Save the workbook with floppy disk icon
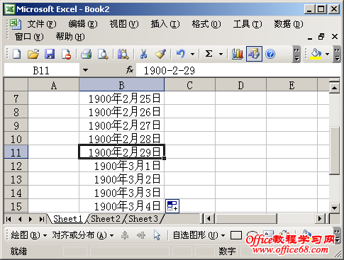 (50, 54)
